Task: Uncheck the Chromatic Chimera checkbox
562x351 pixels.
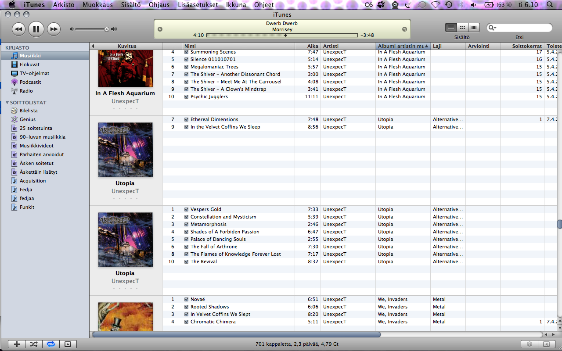Action: [187, 322]
